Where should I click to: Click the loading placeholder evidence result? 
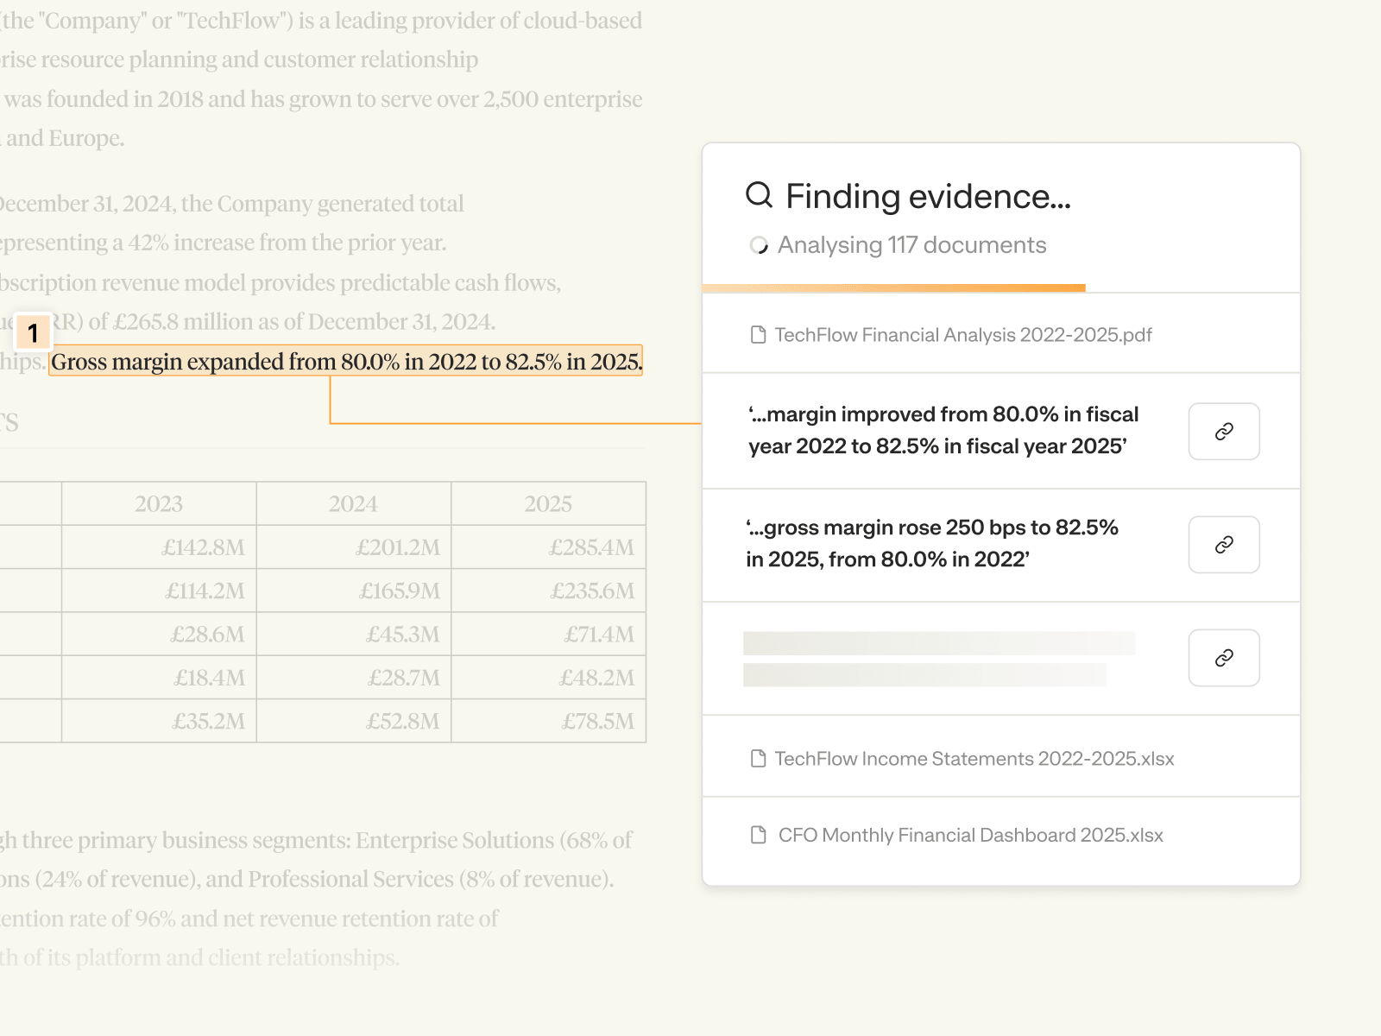tap(939, 659)
